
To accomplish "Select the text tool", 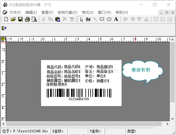I will pyautogui.click(x=116, y=19).
